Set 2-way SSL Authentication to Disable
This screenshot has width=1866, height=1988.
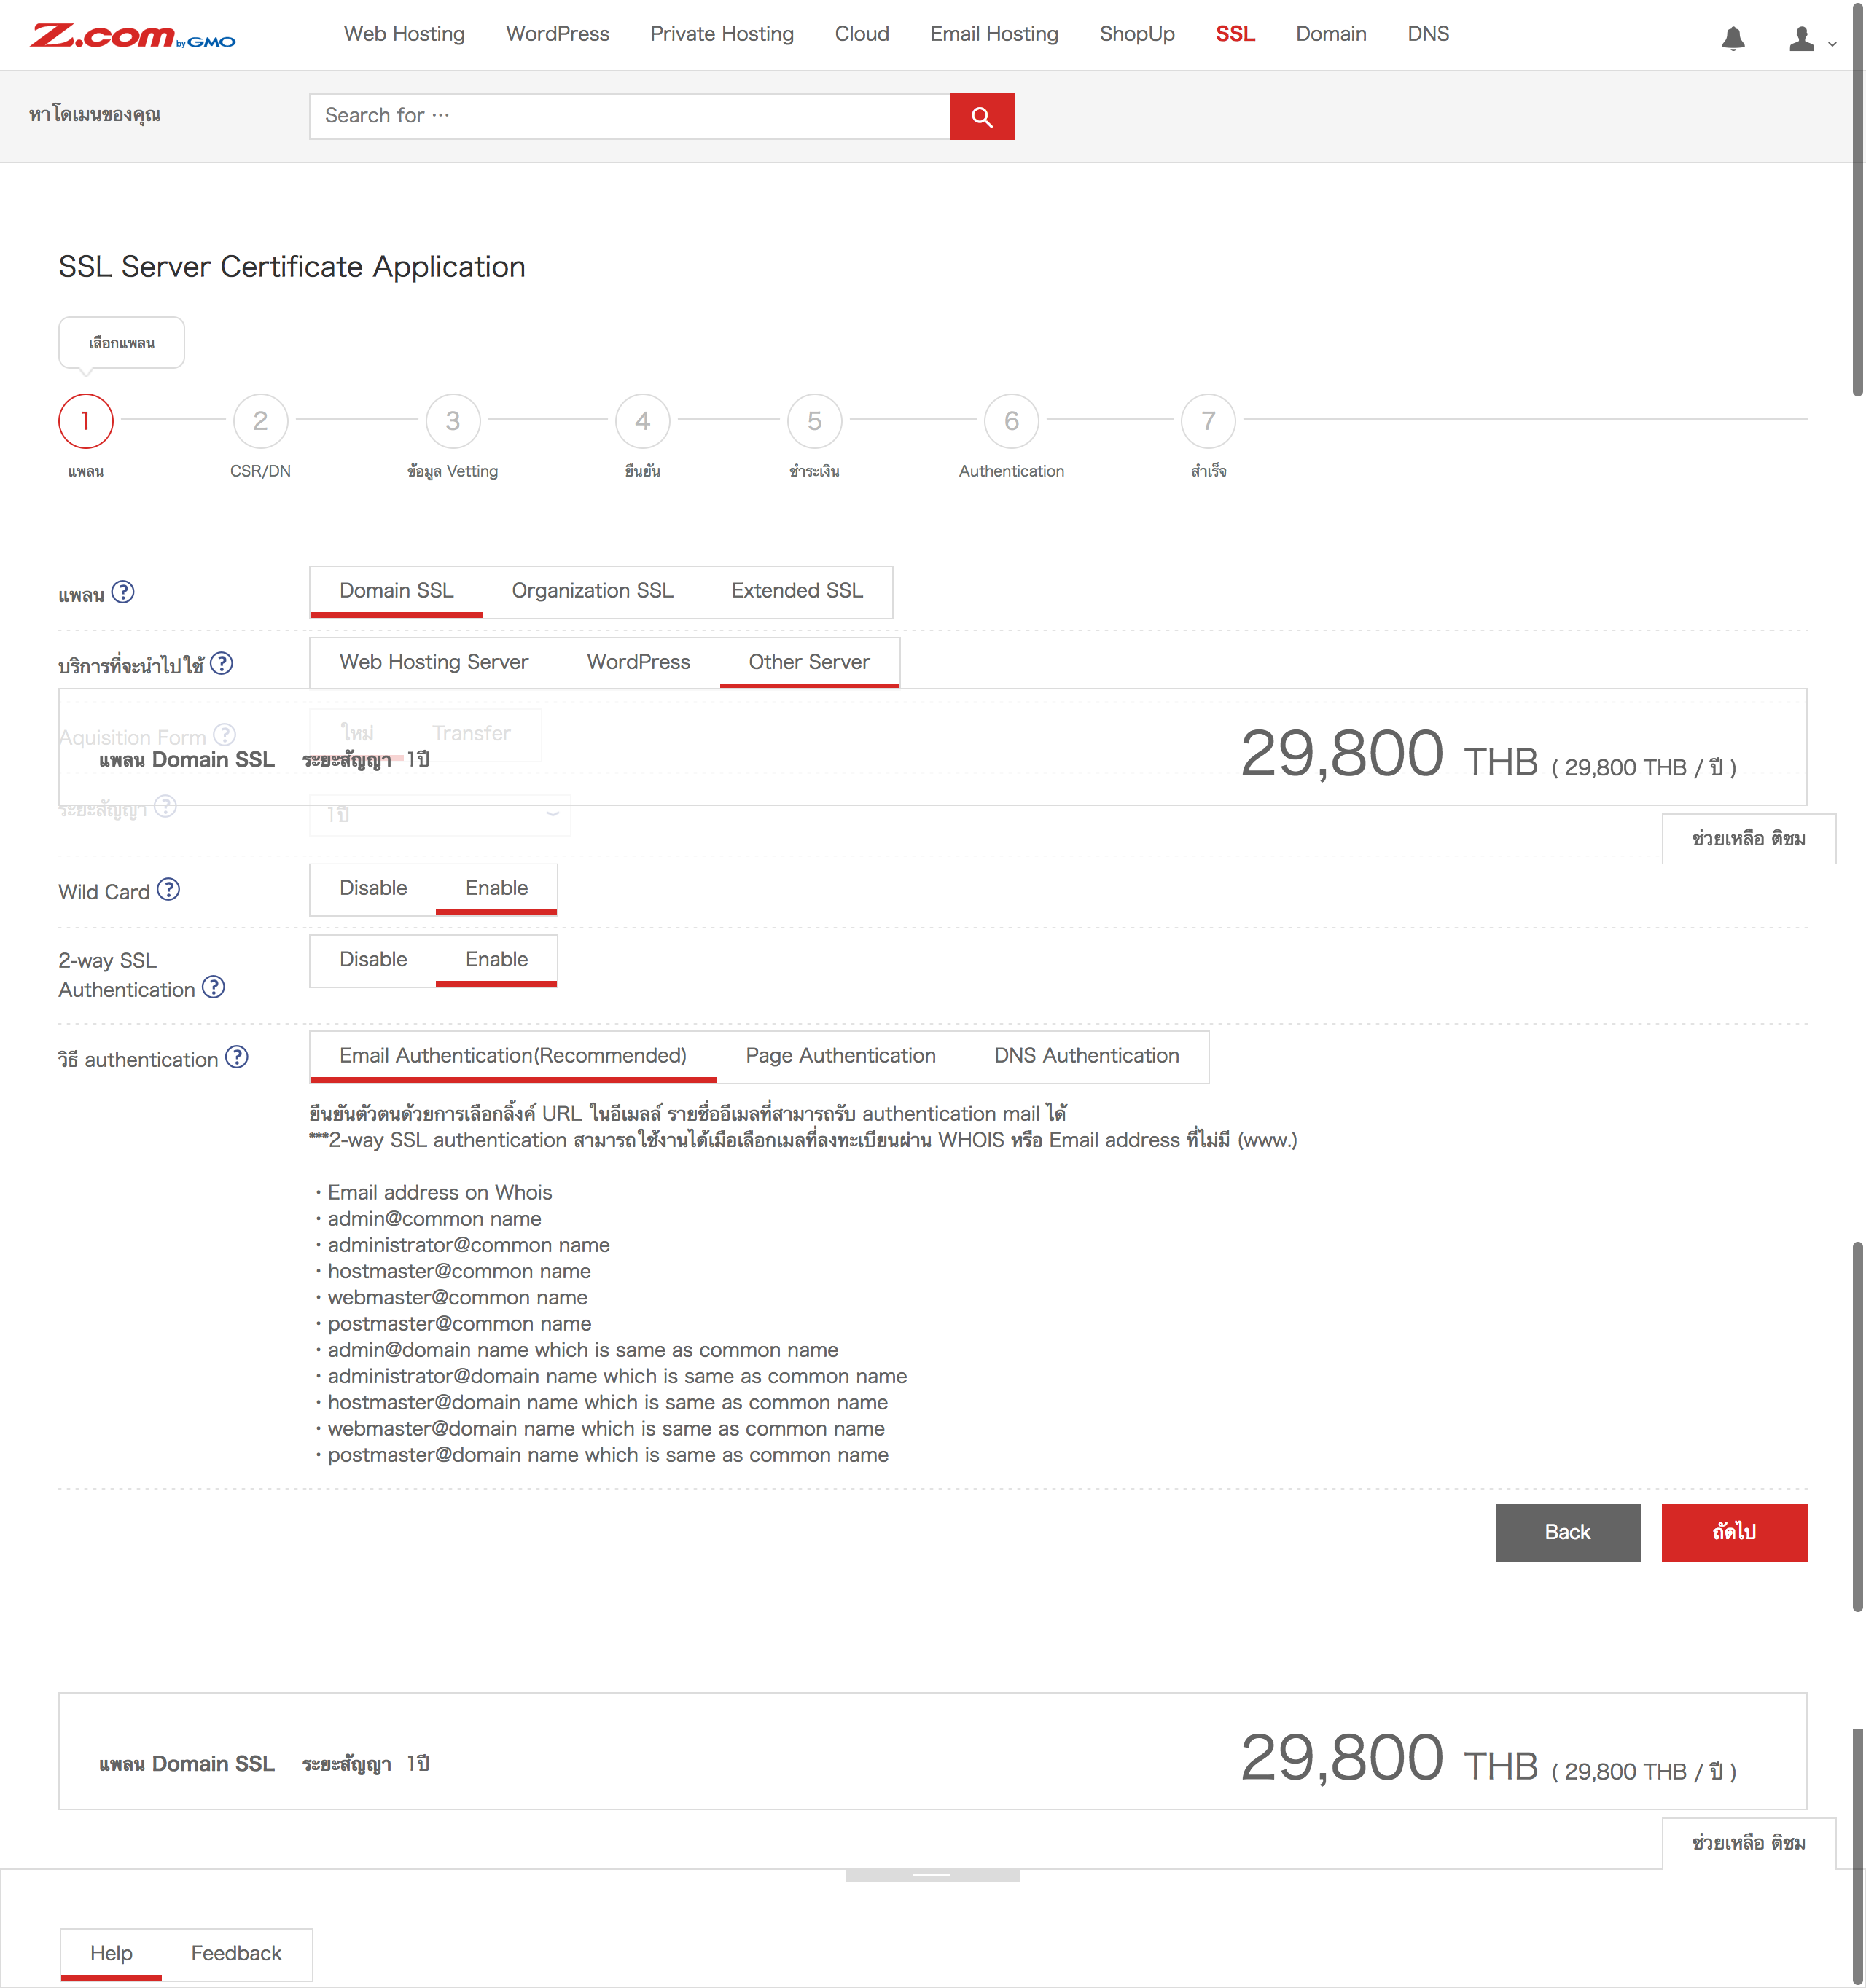[373, 959]
